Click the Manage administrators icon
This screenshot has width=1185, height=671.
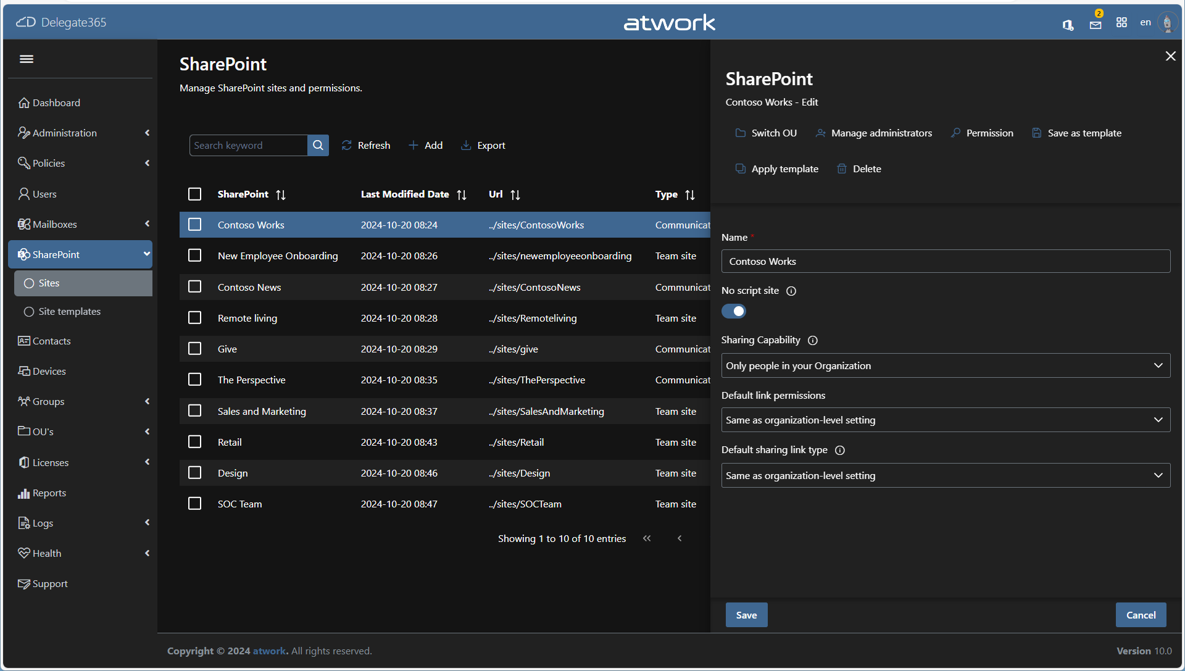tap(820, 133)
